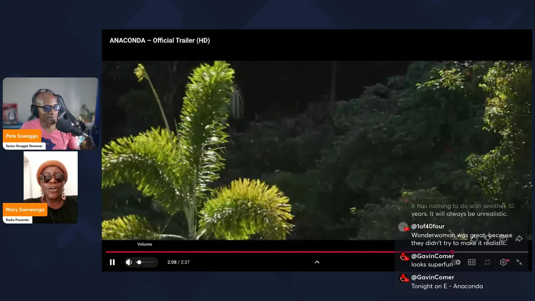535x301 pixels.
Task: Click the @GavinComer name above 'Tonight on E - Anaconda'
Action: 433,277
